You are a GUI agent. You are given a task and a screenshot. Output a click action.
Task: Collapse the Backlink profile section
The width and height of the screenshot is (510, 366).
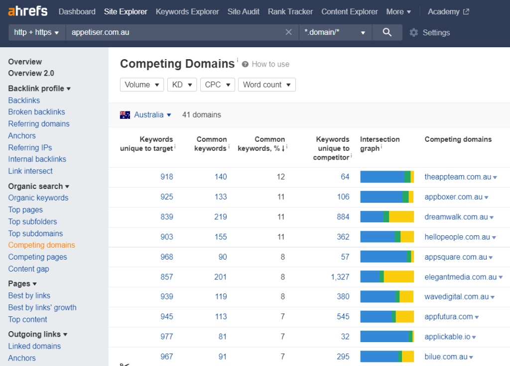(39, 89)
